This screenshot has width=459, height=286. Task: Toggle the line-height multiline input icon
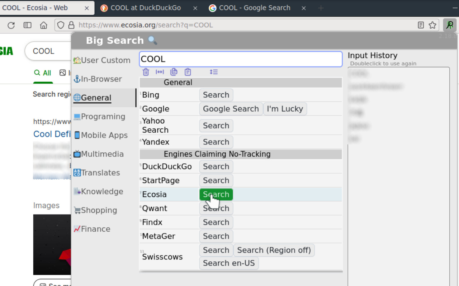pyautogui.click(x=214, y=72)
